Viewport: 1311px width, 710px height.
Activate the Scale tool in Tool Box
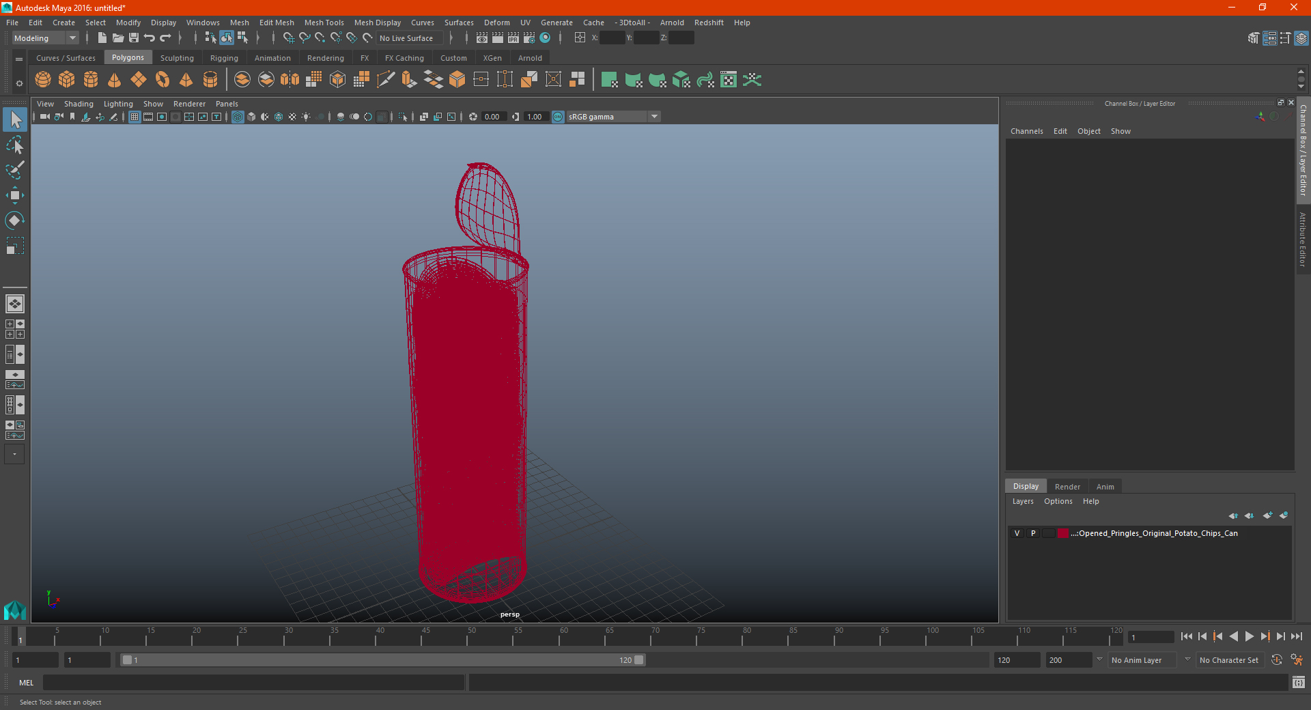point(15,245)
